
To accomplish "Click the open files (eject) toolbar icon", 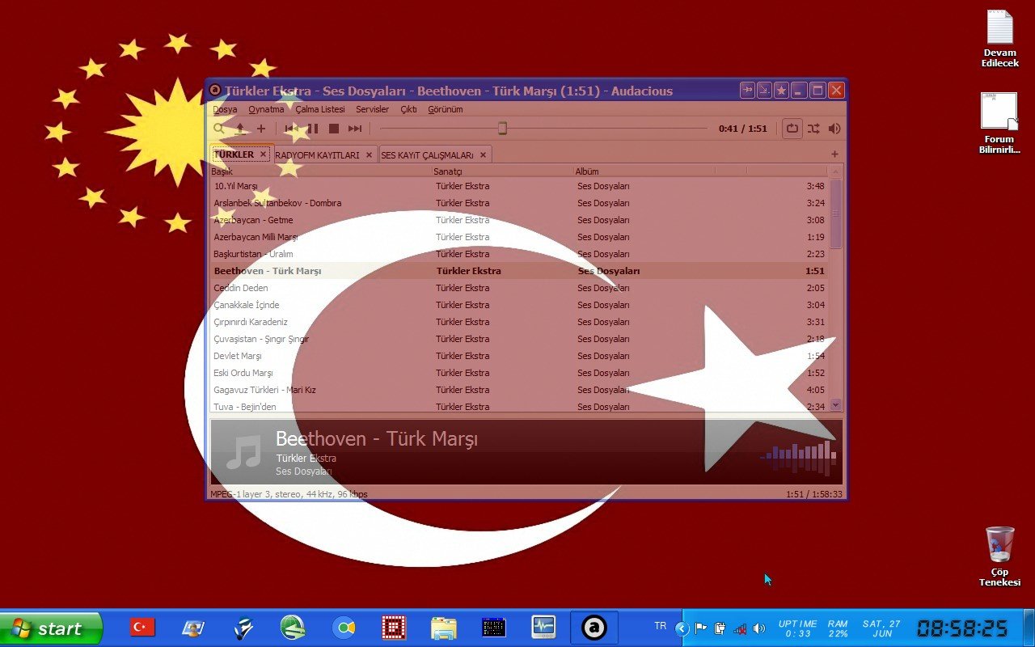I will click(x=240, y=129).
